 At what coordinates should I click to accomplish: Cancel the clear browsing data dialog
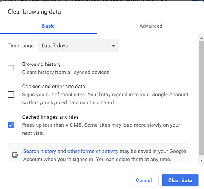144,180
